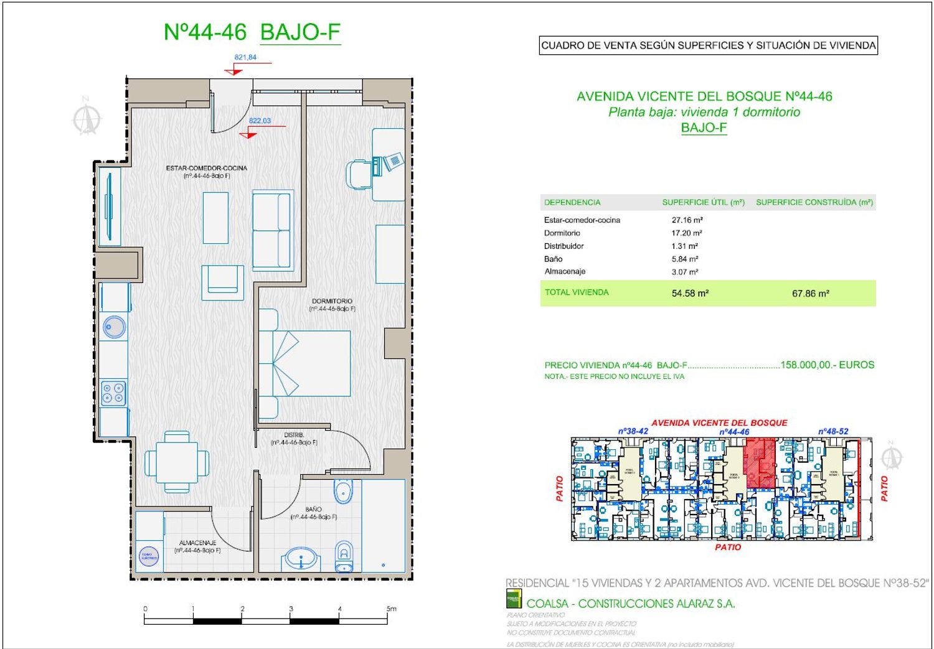Screen dimensions: 934x649
Task: Click the boxed 'CUADRO DE VENTA' heading
Action: coord(709,45)
